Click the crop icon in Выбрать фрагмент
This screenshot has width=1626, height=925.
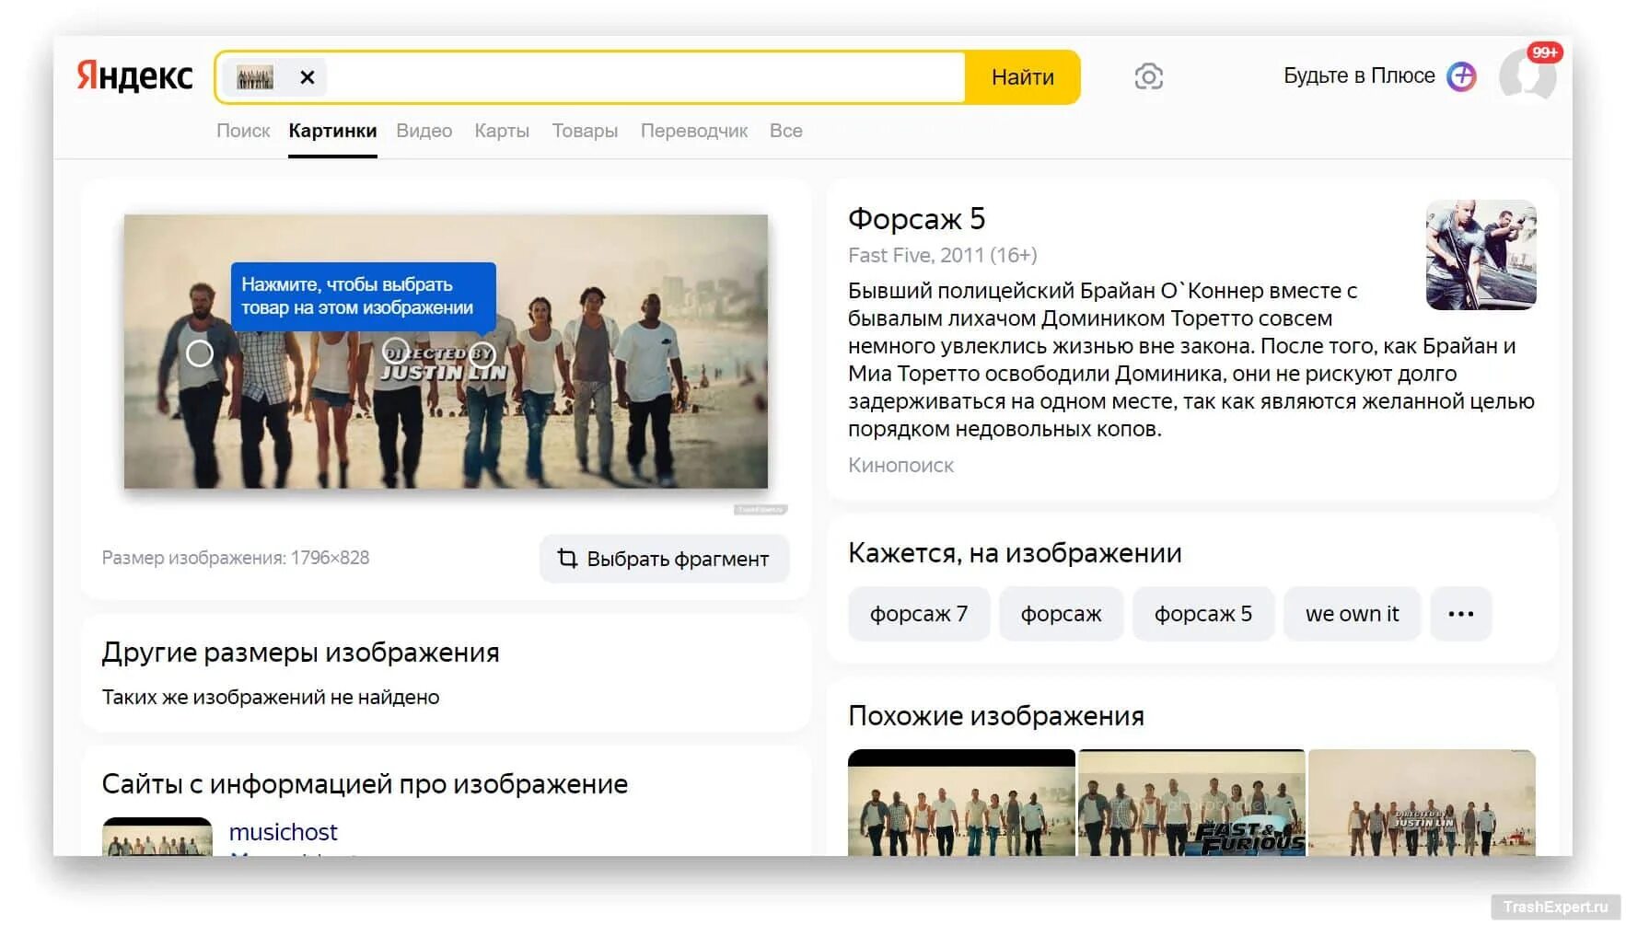tap(567, 558)
